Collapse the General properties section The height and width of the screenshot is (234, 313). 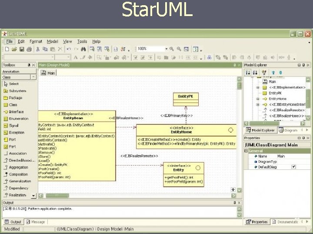[x=246, y=151]
